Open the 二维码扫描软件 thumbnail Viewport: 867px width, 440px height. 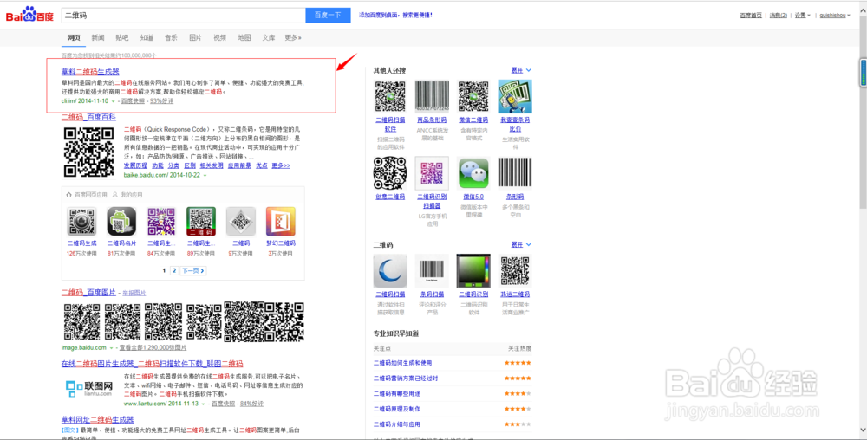(390, 97)
